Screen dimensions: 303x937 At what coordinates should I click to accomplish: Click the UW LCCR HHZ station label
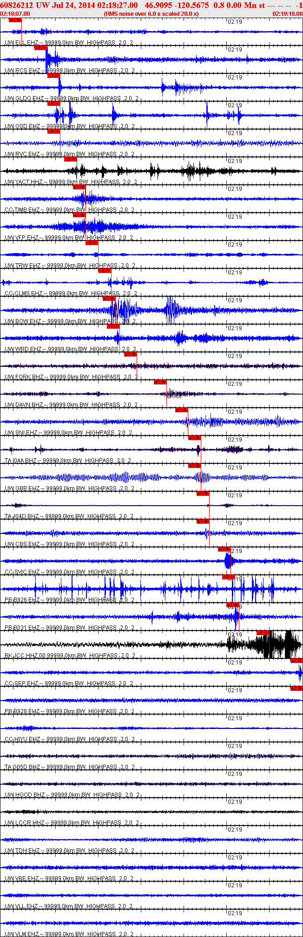pyautogui.click(x=25, y=823)
